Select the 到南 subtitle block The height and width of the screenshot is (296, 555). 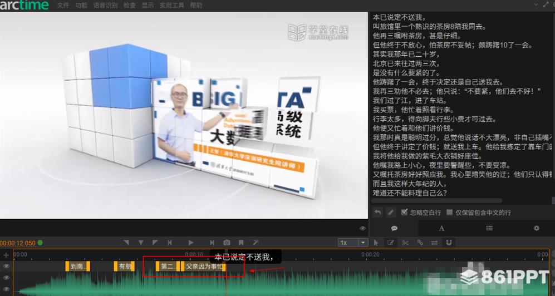[x=77, y=267]
